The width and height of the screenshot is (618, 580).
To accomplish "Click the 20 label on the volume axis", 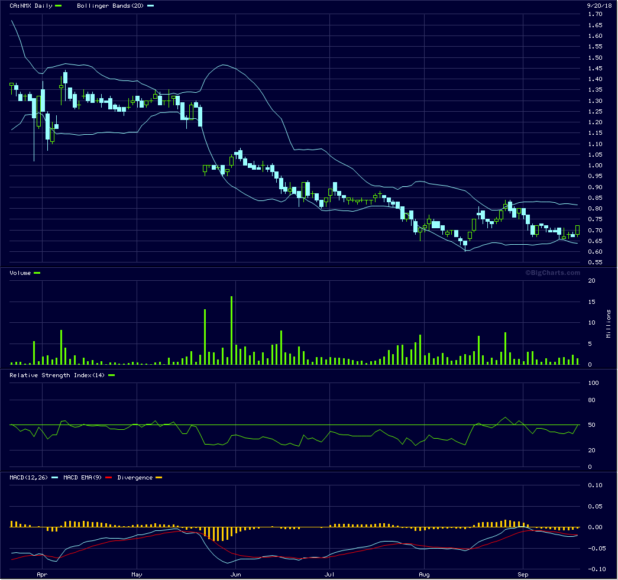I will [591, 281].
